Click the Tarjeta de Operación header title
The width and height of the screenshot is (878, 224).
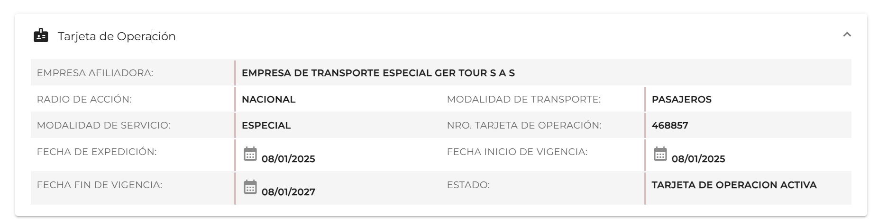(117, 36)
